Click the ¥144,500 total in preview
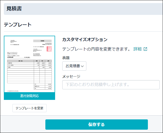Screen dimensions: 163x133 (27, 58)
